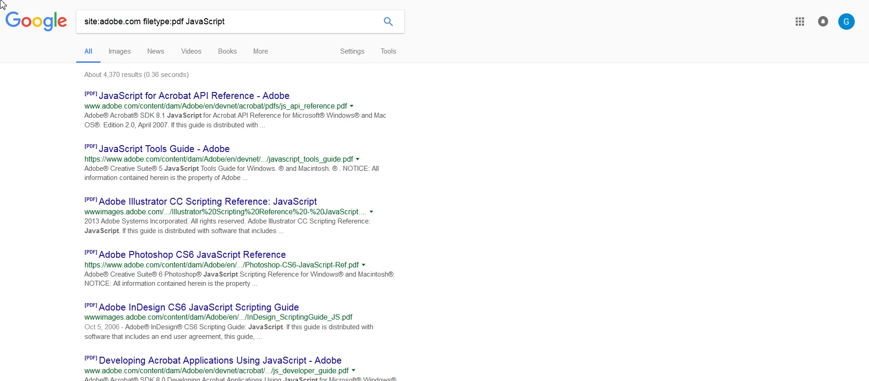This screenshot has width=869, height=381.
Task: Open Adobe Photoshop CS6 JavaScript Reference result
Action: [x=192, y=255]
